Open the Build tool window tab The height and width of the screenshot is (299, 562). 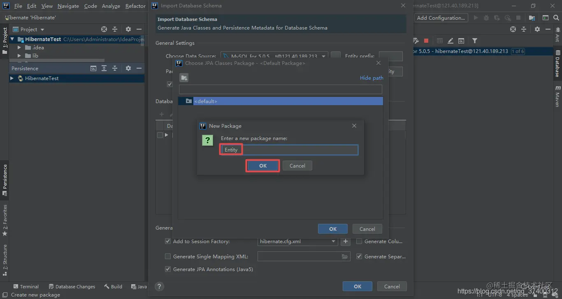click(113, 286)
